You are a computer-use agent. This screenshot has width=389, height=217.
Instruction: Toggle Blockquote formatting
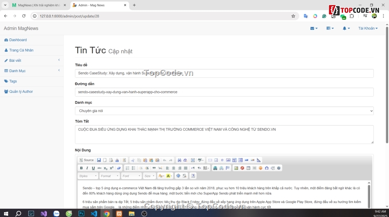click(x=154, y=168)
